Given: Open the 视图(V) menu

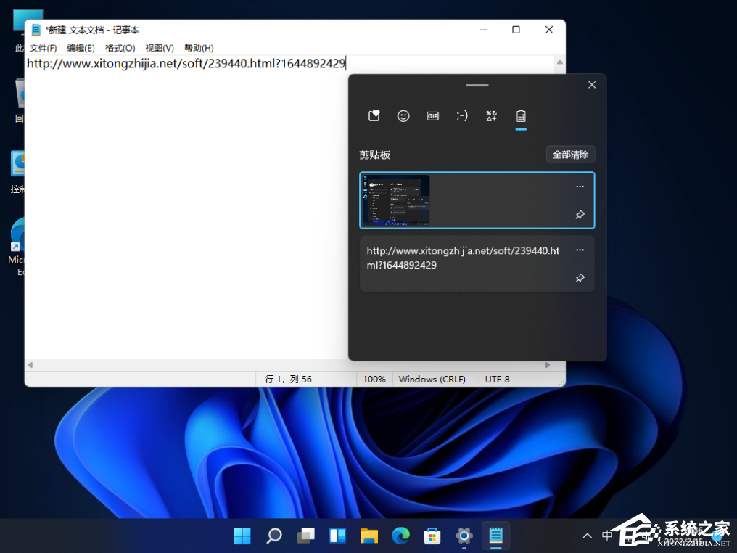Looking at the screenshot, I should pyautogui.click(x=160, y=48).
